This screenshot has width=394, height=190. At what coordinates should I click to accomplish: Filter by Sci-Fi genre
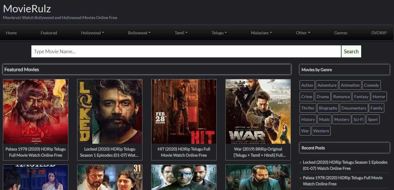point(359,119)
